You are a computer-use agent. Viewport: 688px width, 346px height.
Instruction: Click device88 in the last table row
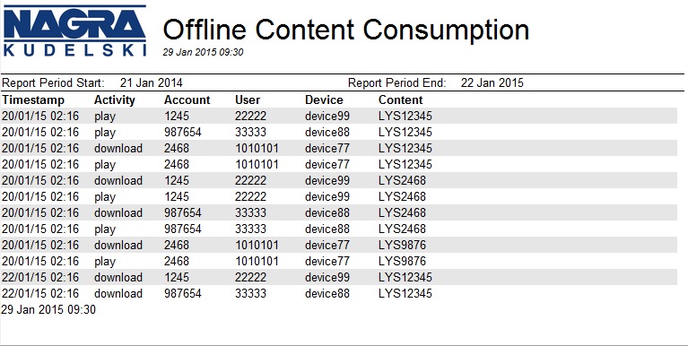coord(327,293)
